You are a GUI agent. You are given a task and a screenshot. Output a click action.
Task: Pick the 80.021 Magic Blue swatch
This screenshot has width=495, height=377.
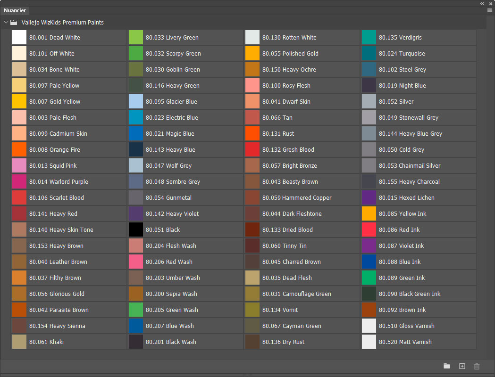pos(136,134)
